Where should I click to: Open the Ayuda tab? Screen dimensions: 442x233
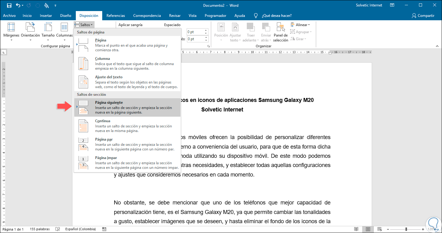(240, 16)
